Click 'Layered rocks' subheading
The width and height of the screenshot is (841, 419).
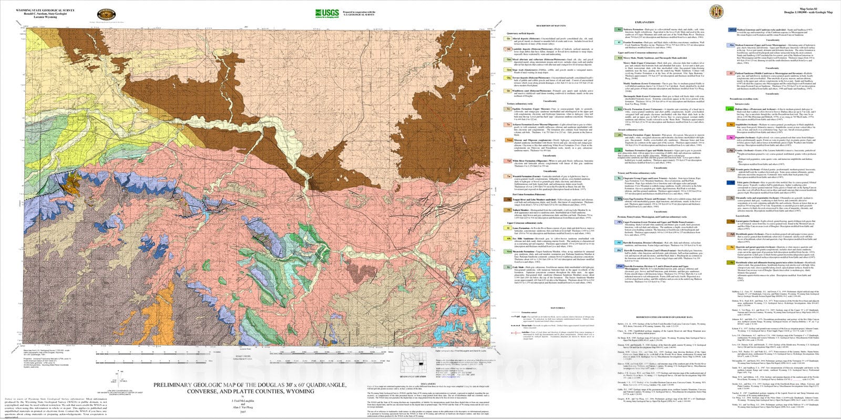[x=743, y=216]
